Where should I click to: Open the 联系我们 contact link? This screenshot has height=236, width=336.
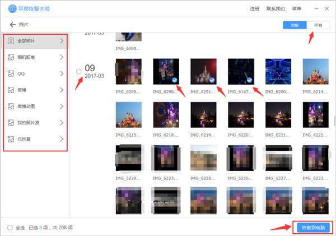click(x=276, y=9)
